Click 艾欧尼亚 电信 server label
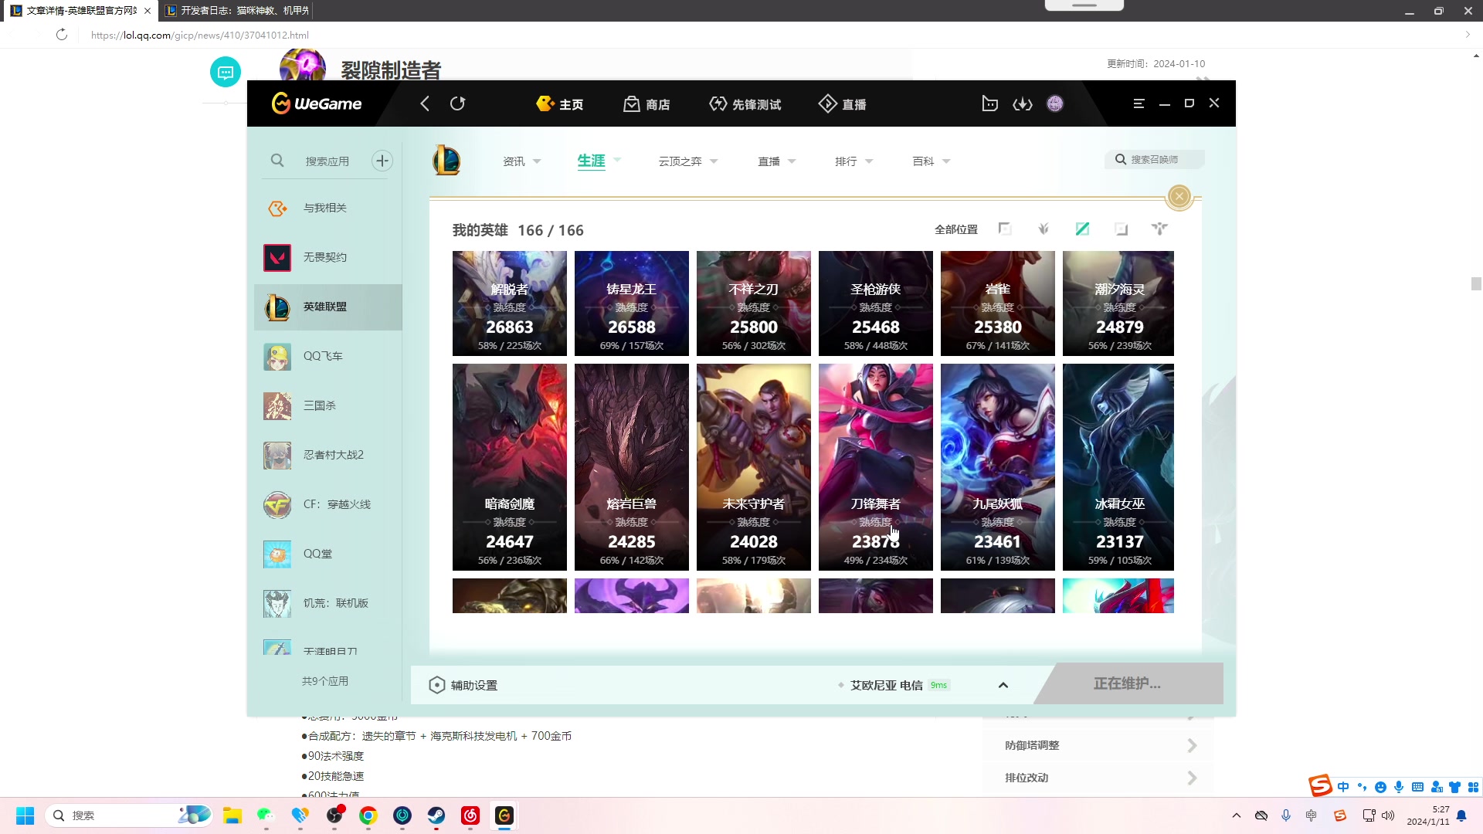Viewport: 1483px width, 834px height. [x=887, y=685]
